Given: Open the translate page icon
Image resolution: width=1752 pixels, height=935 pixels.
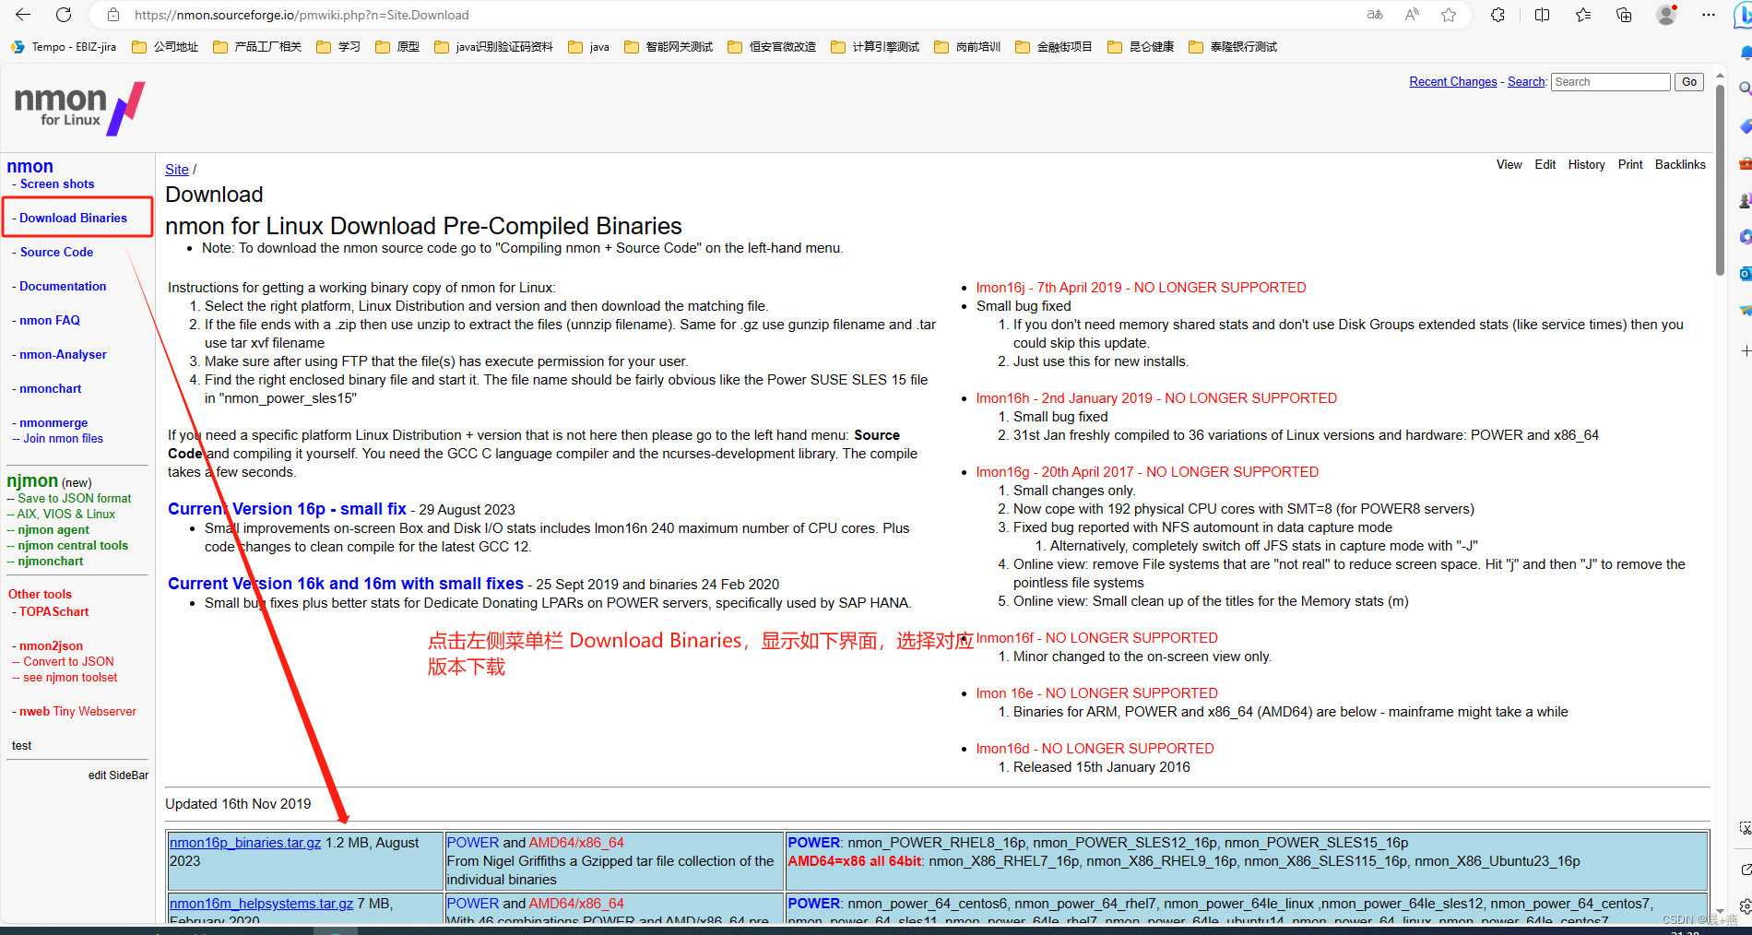Looking at the screenshot, I should point(1375,15).
